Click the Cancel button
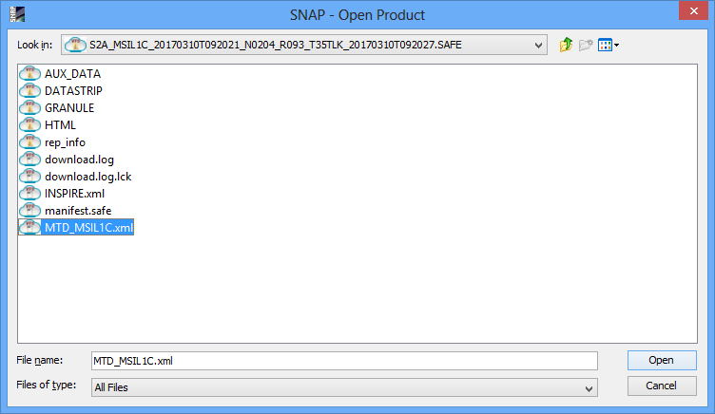 (662, 386)
